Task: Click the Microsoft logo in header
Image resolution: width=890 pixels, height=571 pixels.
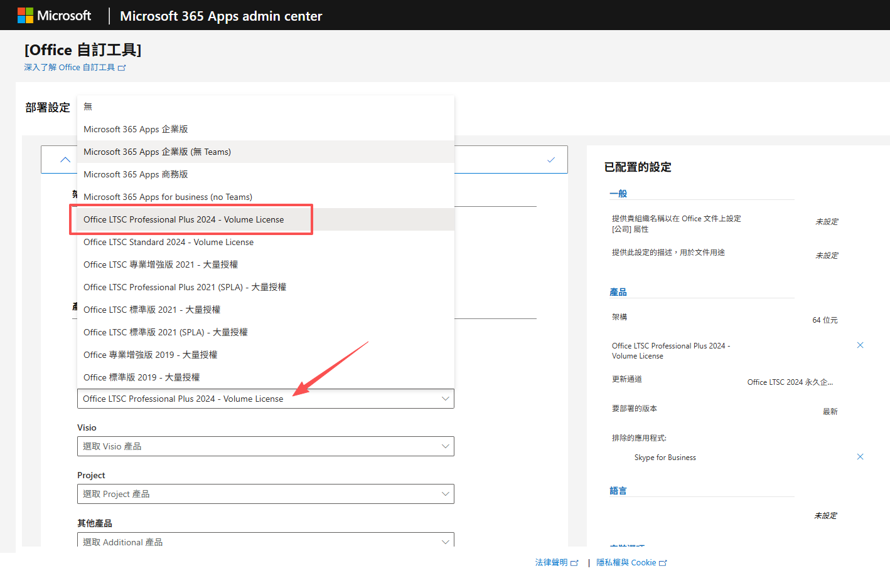Action: click(x=54, y=16)
